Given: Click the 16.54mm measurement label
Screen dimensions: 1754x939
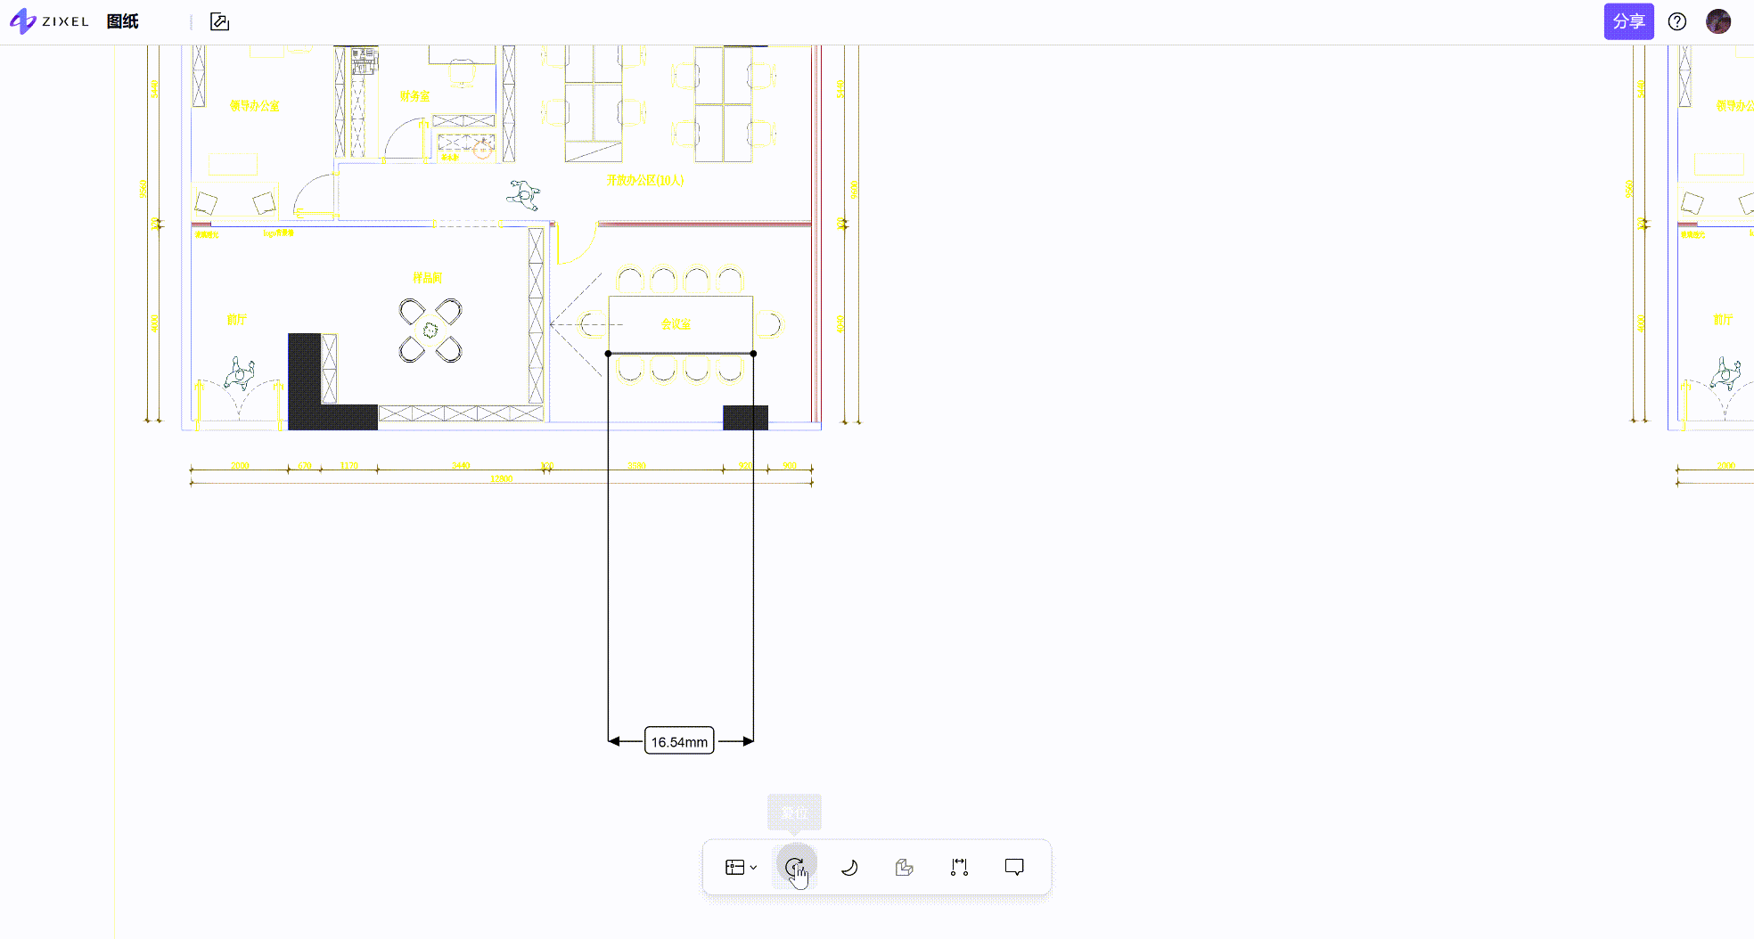Looking at the screenshot, I should 679,741.
